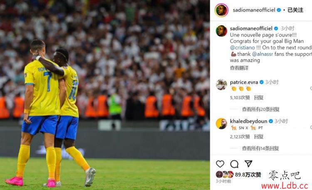Open the @alnassr mention link
Viewport: 312px width, 190px height.
coord(262,54)
